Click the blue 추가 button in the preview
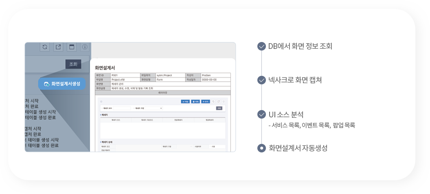The width and height of the screenshot is (430, 194). pos(205,101)
